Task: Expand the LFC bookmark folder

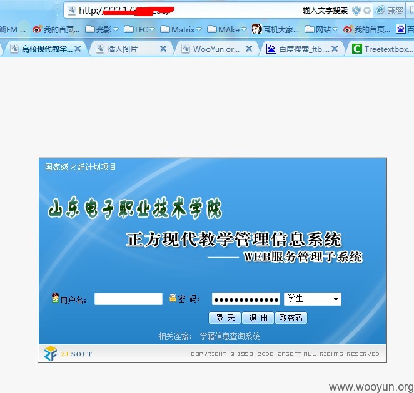Action: pyautogui.click(x=139, y=29)
